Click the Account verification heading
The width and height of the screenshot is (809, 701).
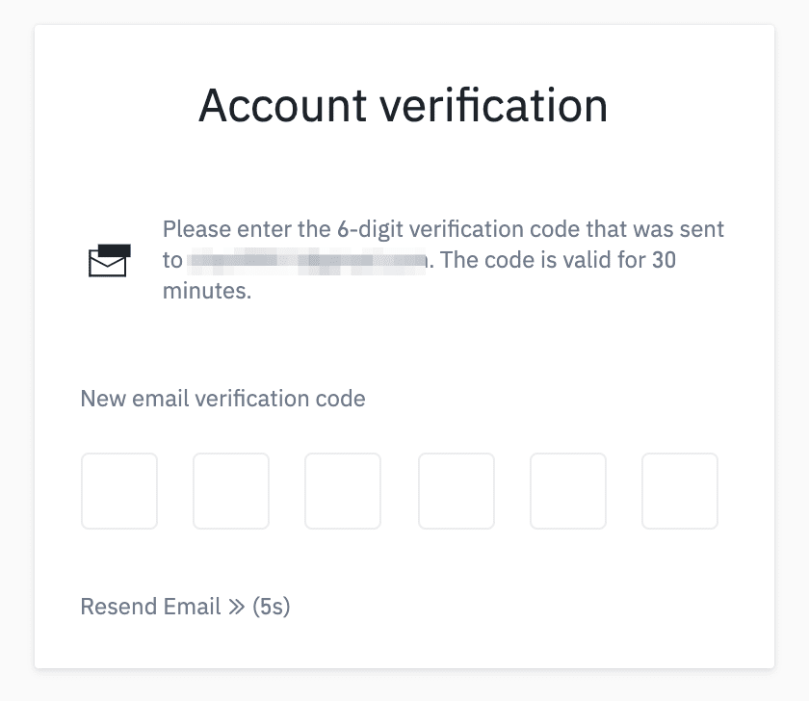(404, 106)
